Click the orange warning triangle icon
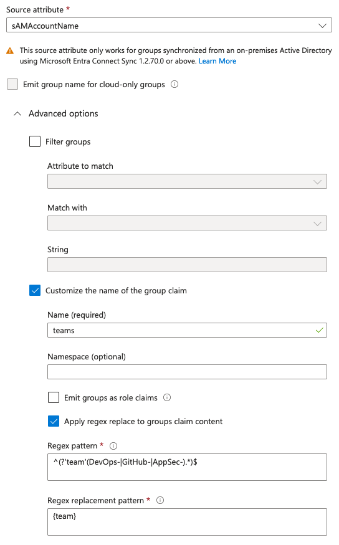The width and height of the screenshot is (339, 545). pyautogui.click(x=10, y=51)
